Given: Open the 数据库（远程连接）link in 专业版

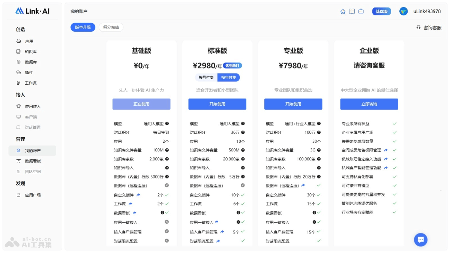Looking at the screenshot, I should [303, 185].
